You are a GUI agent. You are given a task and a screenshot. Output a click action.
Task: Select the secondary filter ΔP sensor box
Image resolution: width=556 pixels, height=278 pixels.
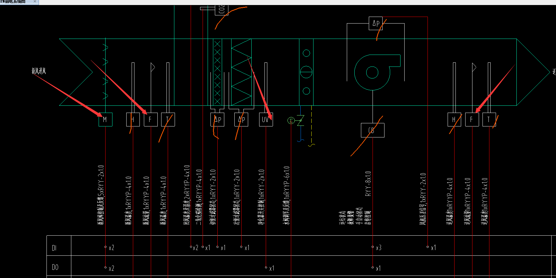click(241, 120)
